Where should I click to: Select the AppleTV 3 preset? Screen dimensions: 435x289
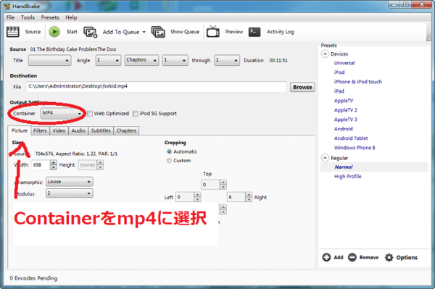pos(345,120)
